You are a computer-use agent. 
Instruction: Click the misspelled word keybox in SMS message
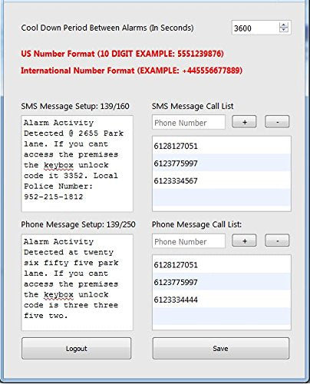[x=58, y=165]
